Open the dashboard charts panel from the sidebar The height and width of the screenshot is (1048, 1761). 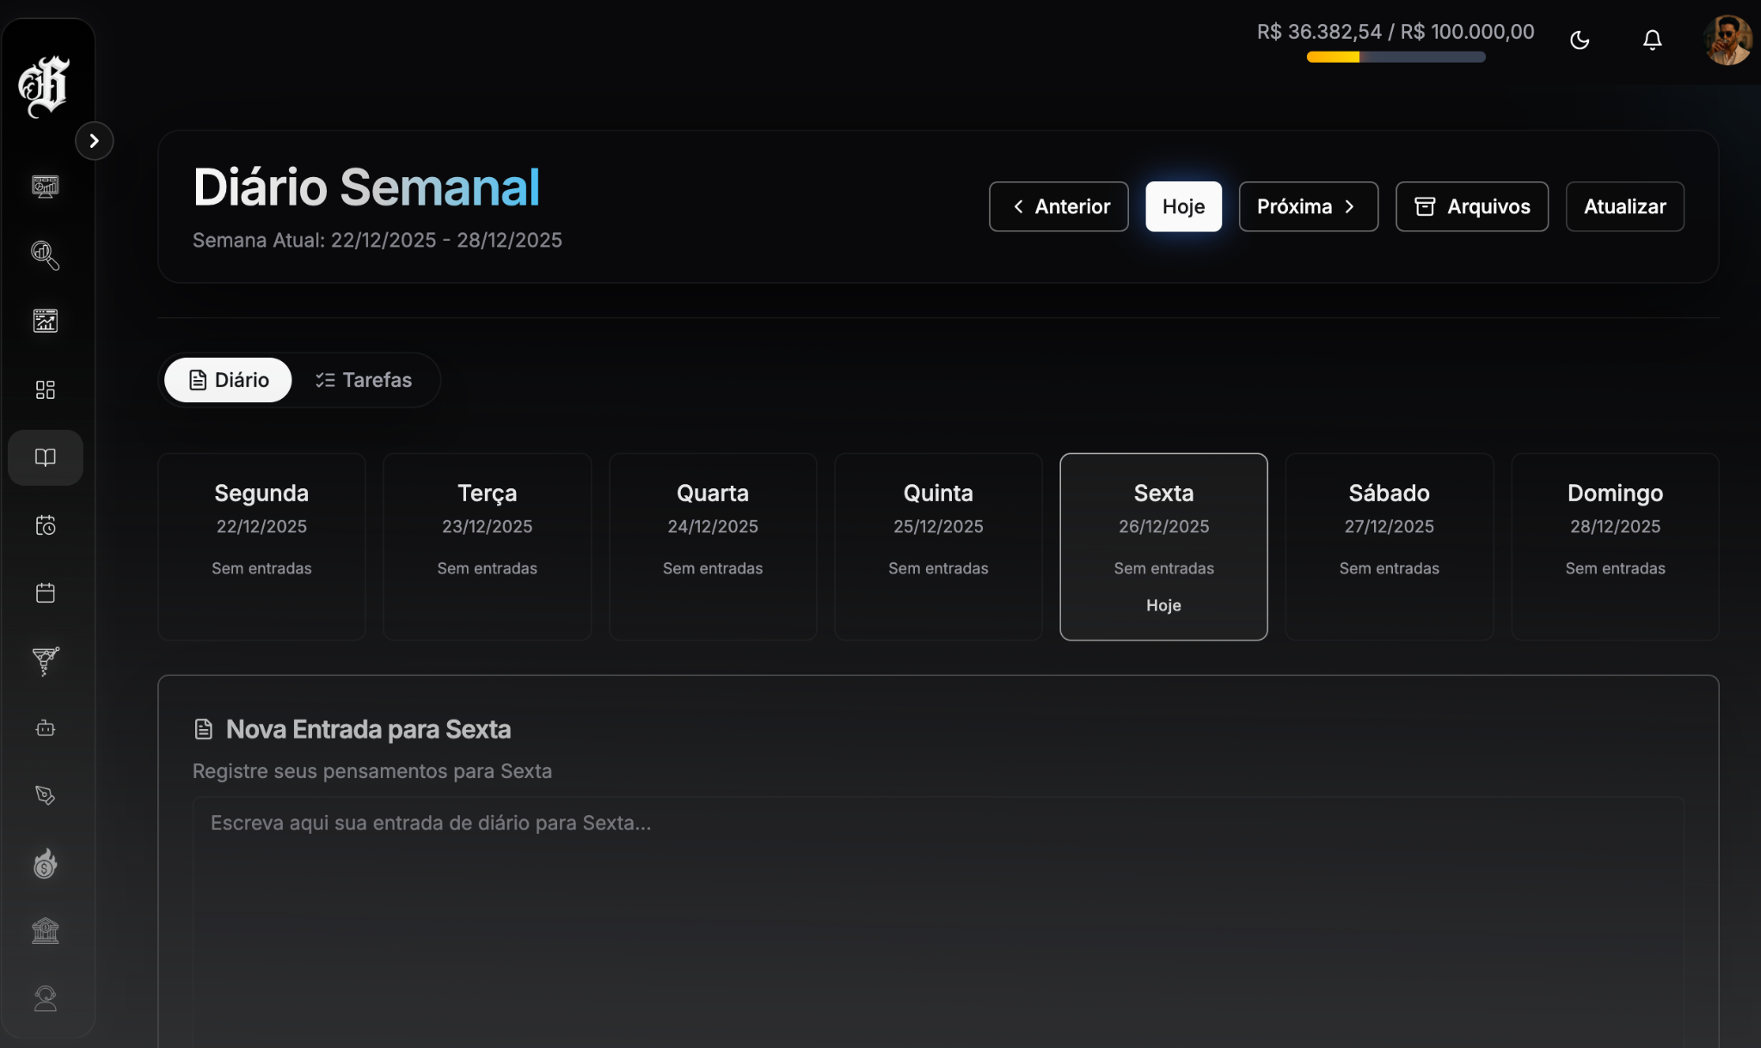coord(45,187)
